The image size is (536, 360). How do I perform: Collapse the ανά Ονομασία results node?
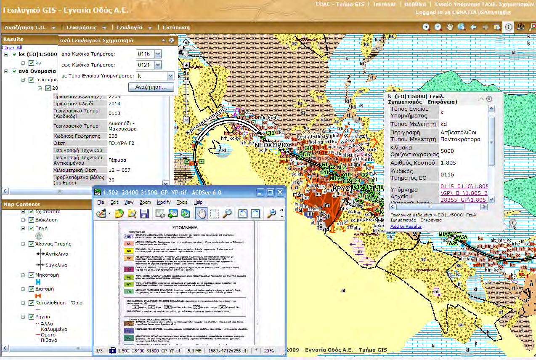(x=6, y=71)
